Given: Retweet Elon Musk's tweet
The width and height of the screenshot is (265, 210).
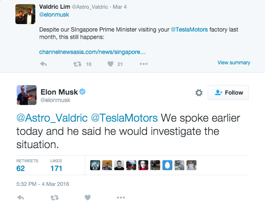Looking at the screenshot, I should [54, 198].
